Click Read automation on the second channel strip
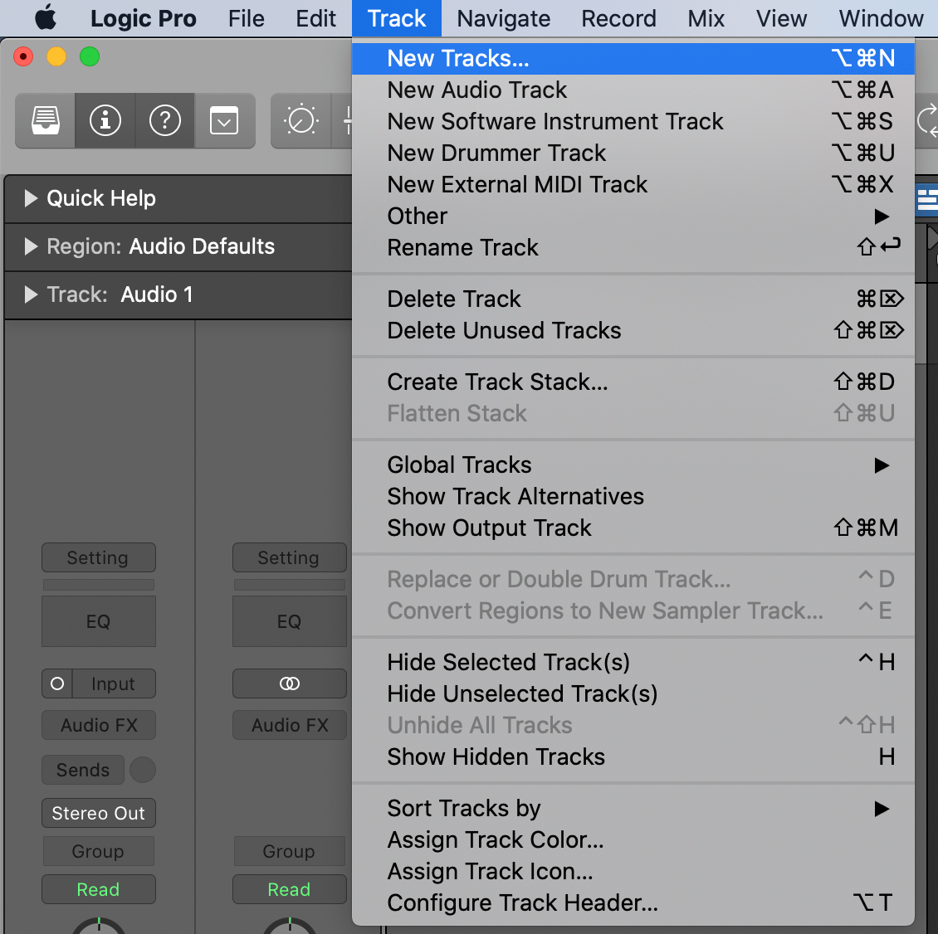This screenshot has width=938, height=934. click(x=289, y=889)
